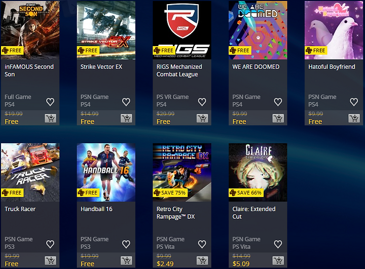Add inFAMOUS Second Son to cart
365x269 pixels.
click(51, 118)
